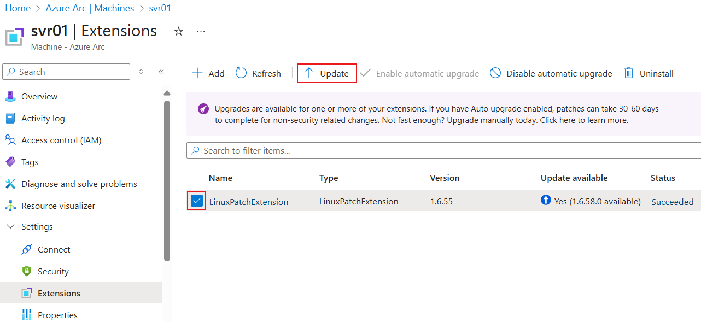This screenshot has width=701, height=322.
Task: Favorite svr01 with the star icon
Action: (178, 32)
